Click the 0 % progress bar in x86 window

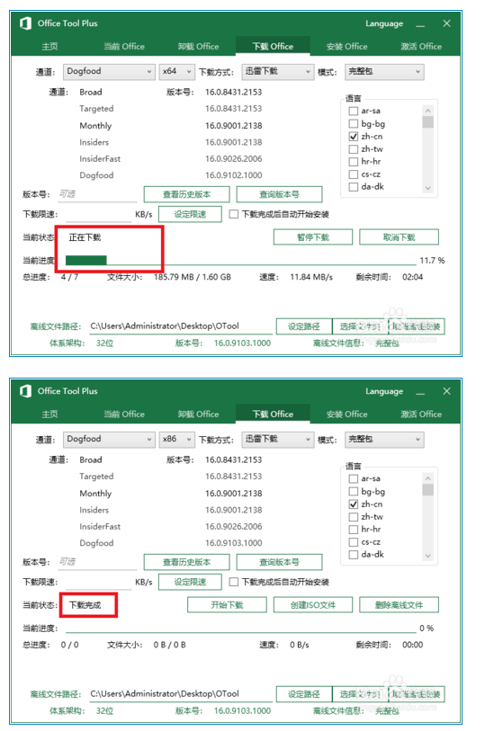click(241, 628)
